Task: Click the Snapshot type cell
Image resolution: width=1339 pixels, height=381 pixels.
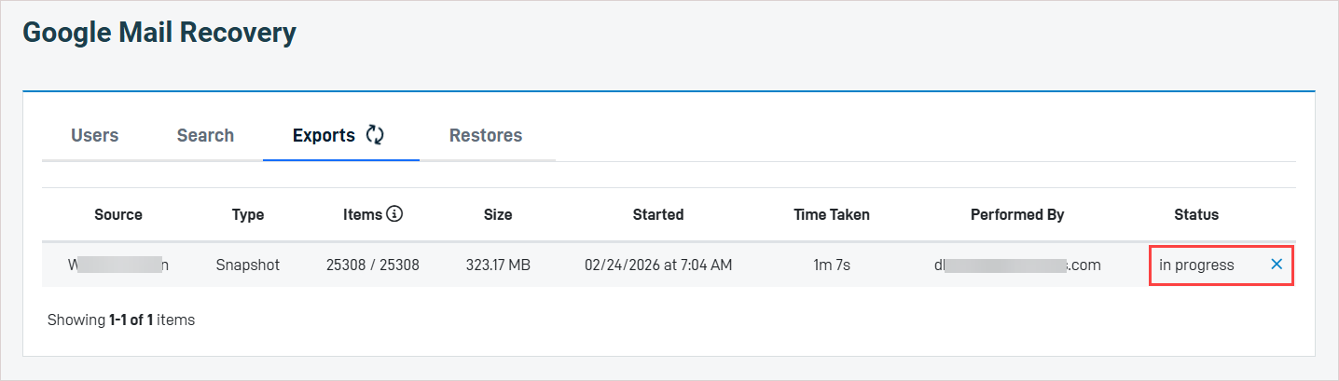Action: click(248, 265)
